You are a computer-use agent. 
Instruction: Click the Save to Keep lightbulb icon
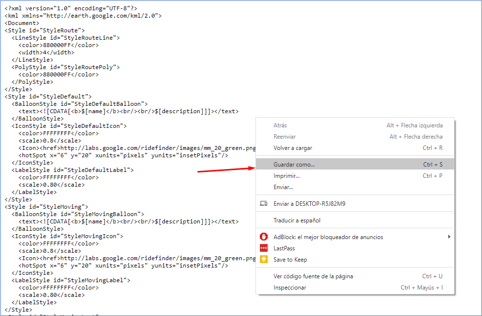264,260
